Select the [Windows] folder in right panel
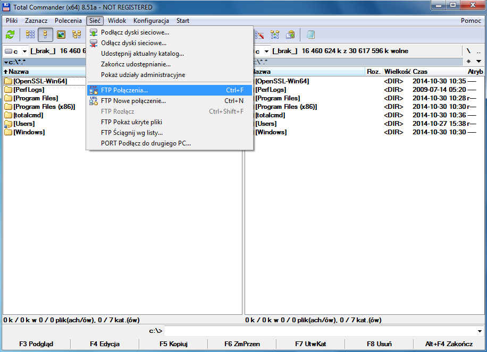Screen dimensions: 487x352 click(x=271, y=132)
